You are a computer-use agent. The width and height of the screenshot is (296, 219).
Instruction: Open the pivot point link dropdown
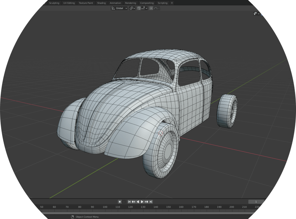(x=132, y=8)
